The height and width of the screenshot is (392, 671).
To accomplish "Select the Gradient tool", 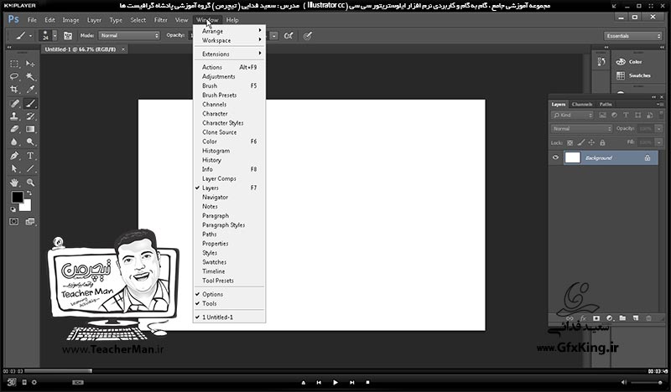I will [30, 129].
